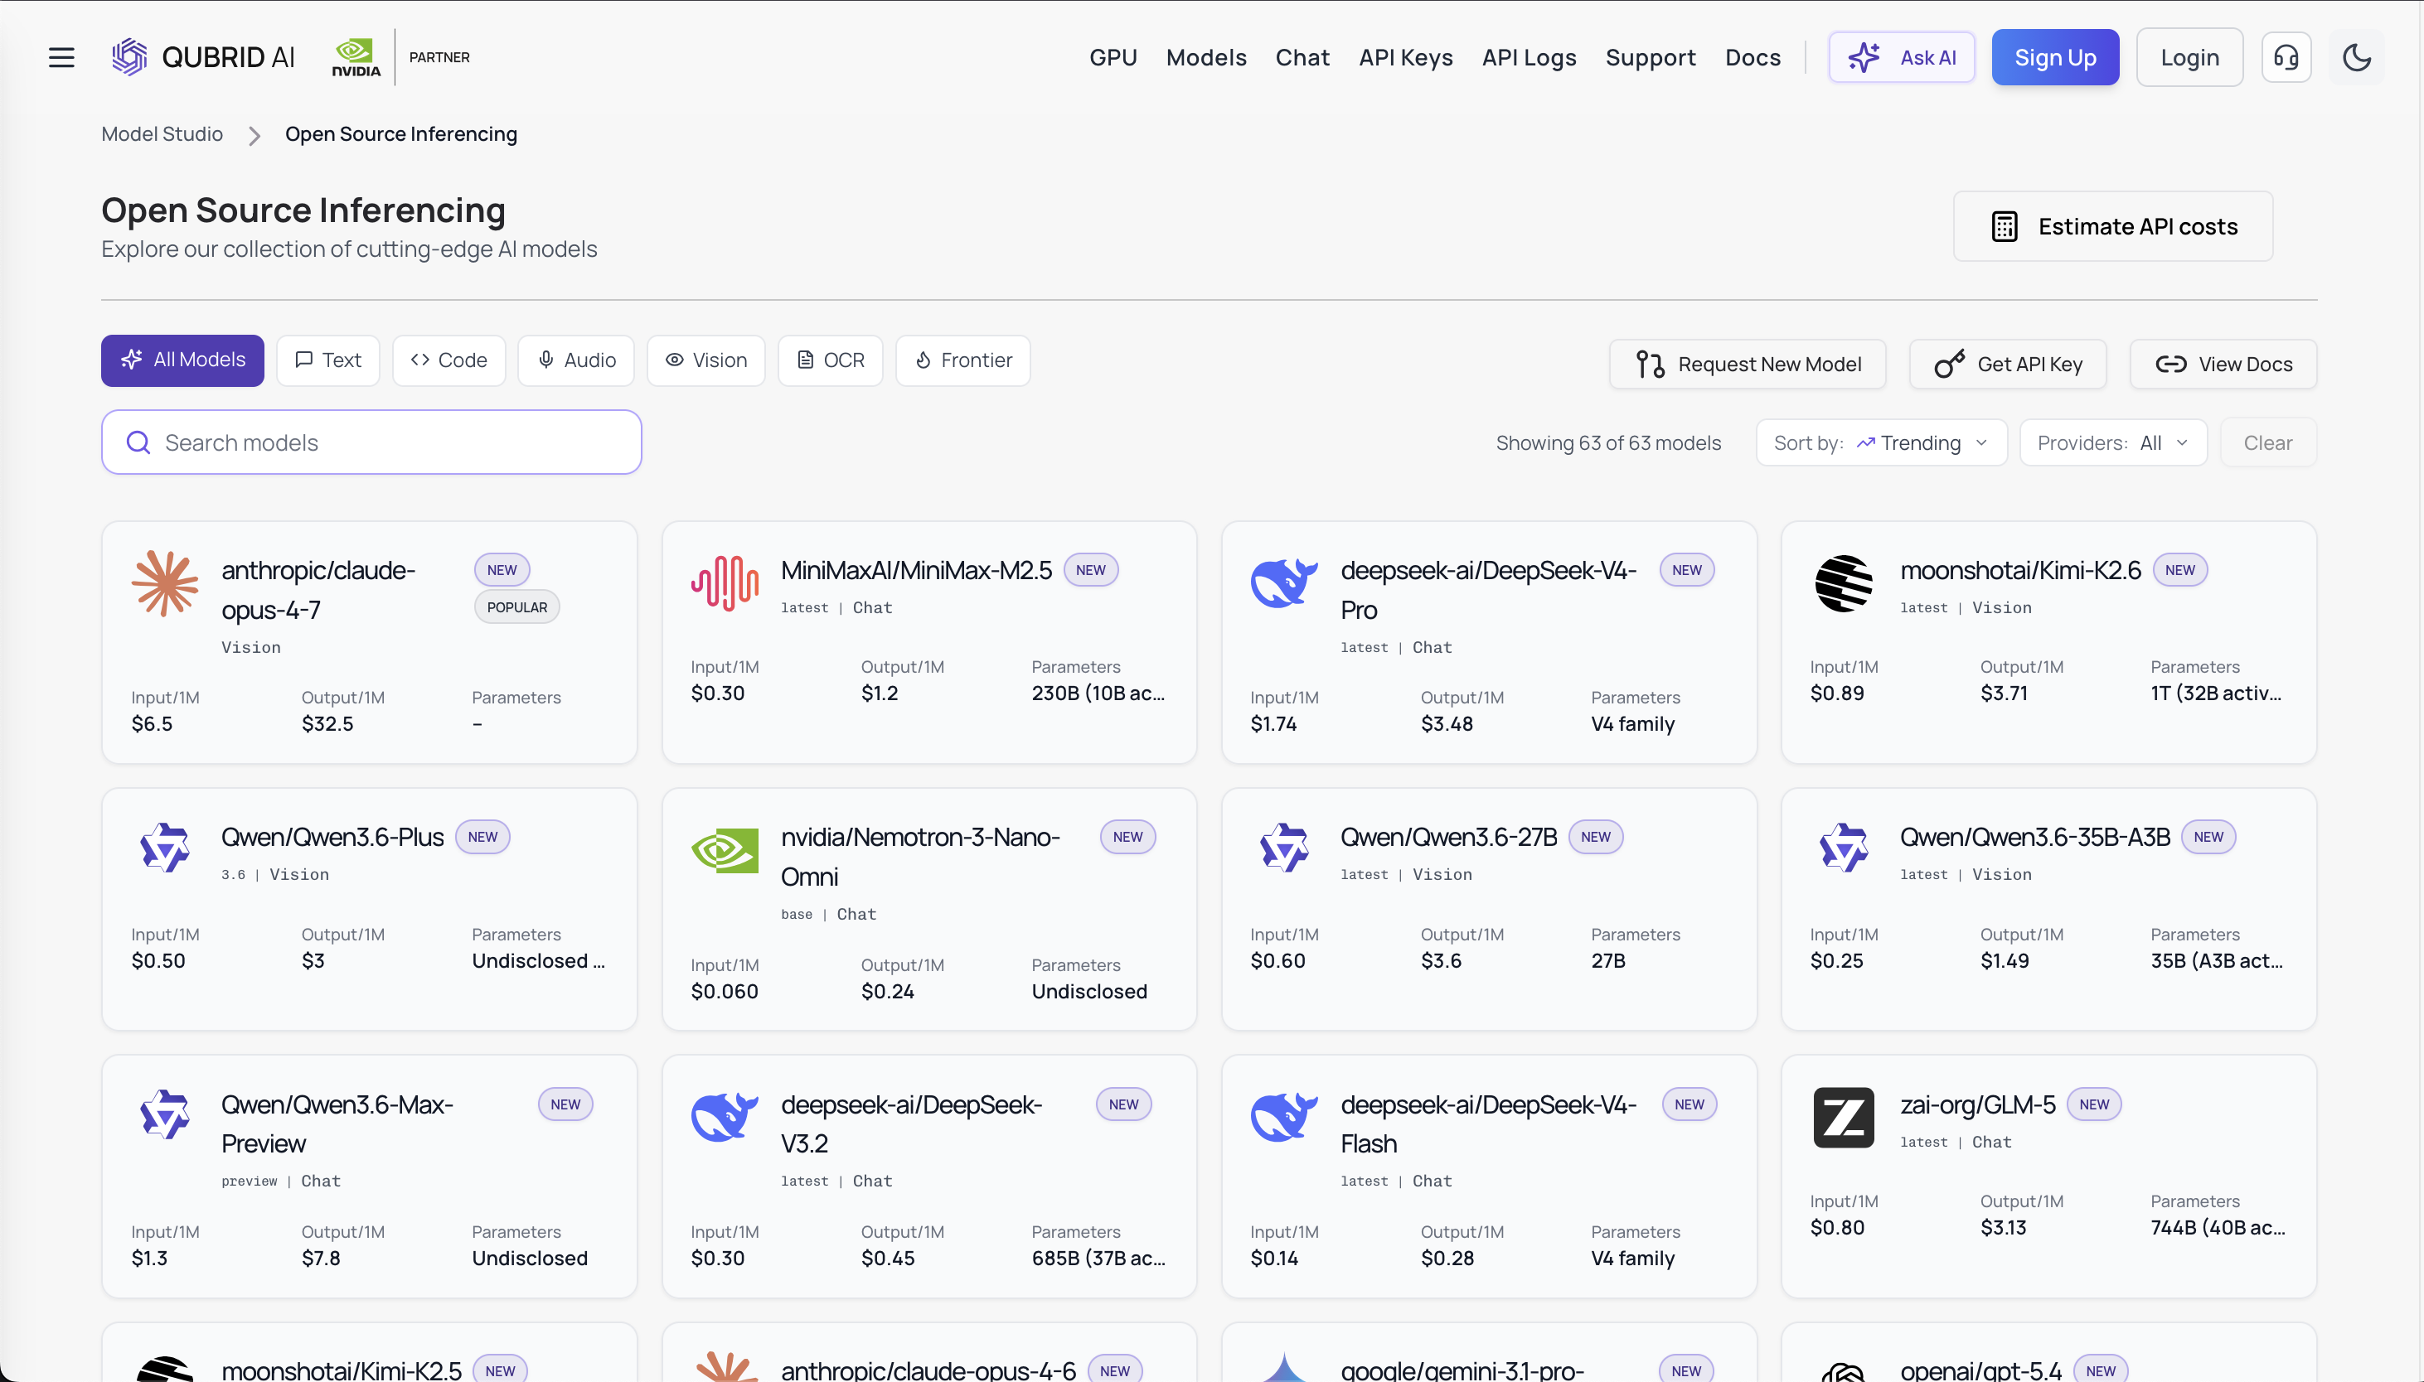Click the DeepSeek whale icon on DeepSeek-V4-Pro
The height and width of the screenshot is (1382, 2424).
coord(1283,582)
